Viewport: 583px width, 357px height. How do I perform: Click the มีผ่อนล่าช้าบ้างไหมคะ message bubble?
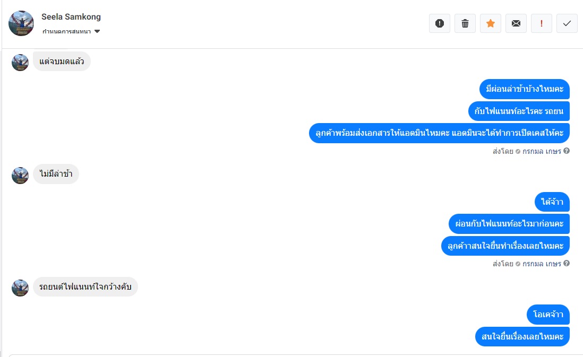coord(525,89)
